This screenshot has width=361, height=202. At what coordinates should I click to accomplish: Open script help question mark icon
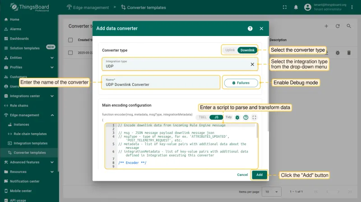[x=246, y=117]
